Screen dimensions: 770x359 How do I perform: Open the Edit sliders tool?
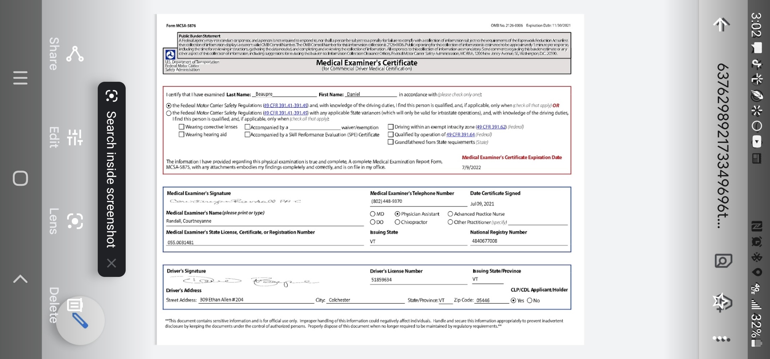[75, 137]
